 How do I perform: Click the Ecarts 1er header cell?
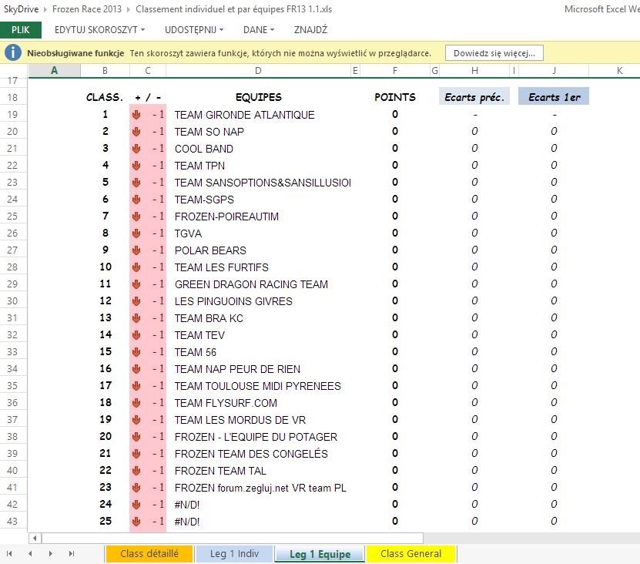(x=554, y=97)
